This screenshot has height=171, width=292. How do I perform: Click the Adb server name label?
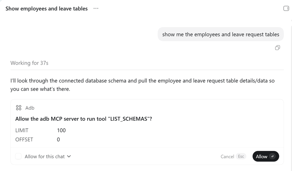(x=30, y=108)
